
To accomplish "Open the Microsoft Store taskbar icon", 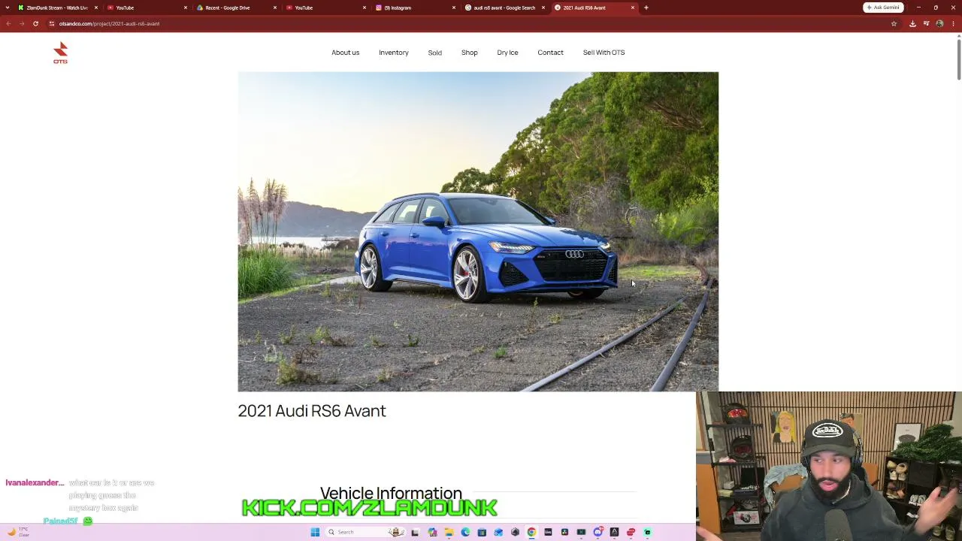I will coord(482,532).
